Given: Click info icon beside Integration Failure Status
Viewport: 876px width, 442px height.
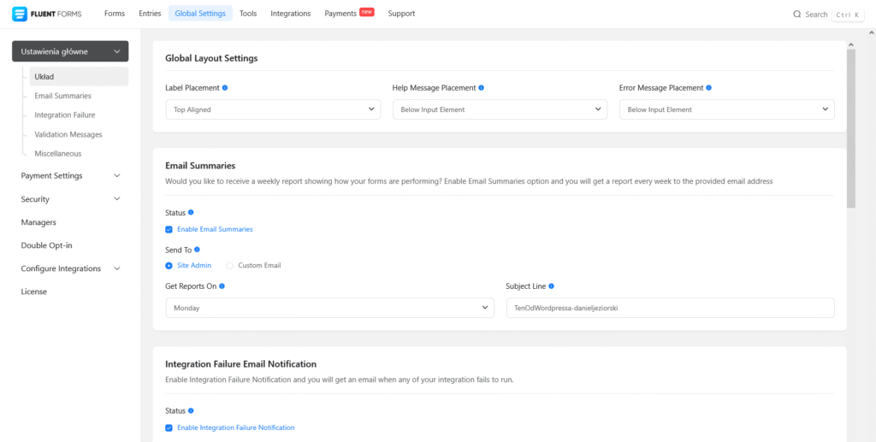Looking at the screenshot, I should [191, 410].
